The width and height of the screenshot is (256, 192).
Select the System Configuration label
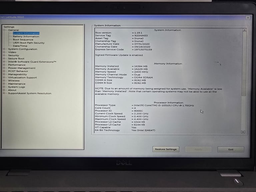[x=23, y=49]
